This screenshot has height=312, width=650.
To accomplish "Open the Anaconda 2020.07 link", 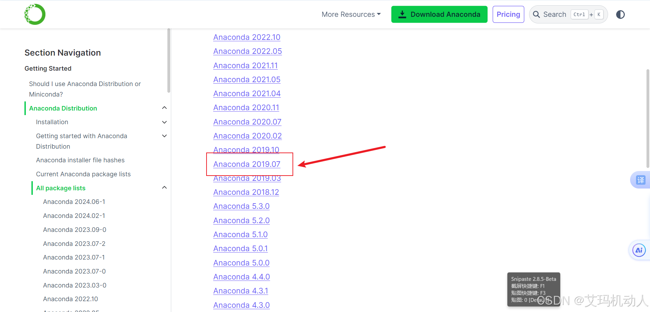I will [x=247, y=122].
